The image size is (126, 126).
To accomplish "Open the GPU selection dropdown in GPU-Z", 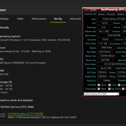I will (x=101, y=94).
